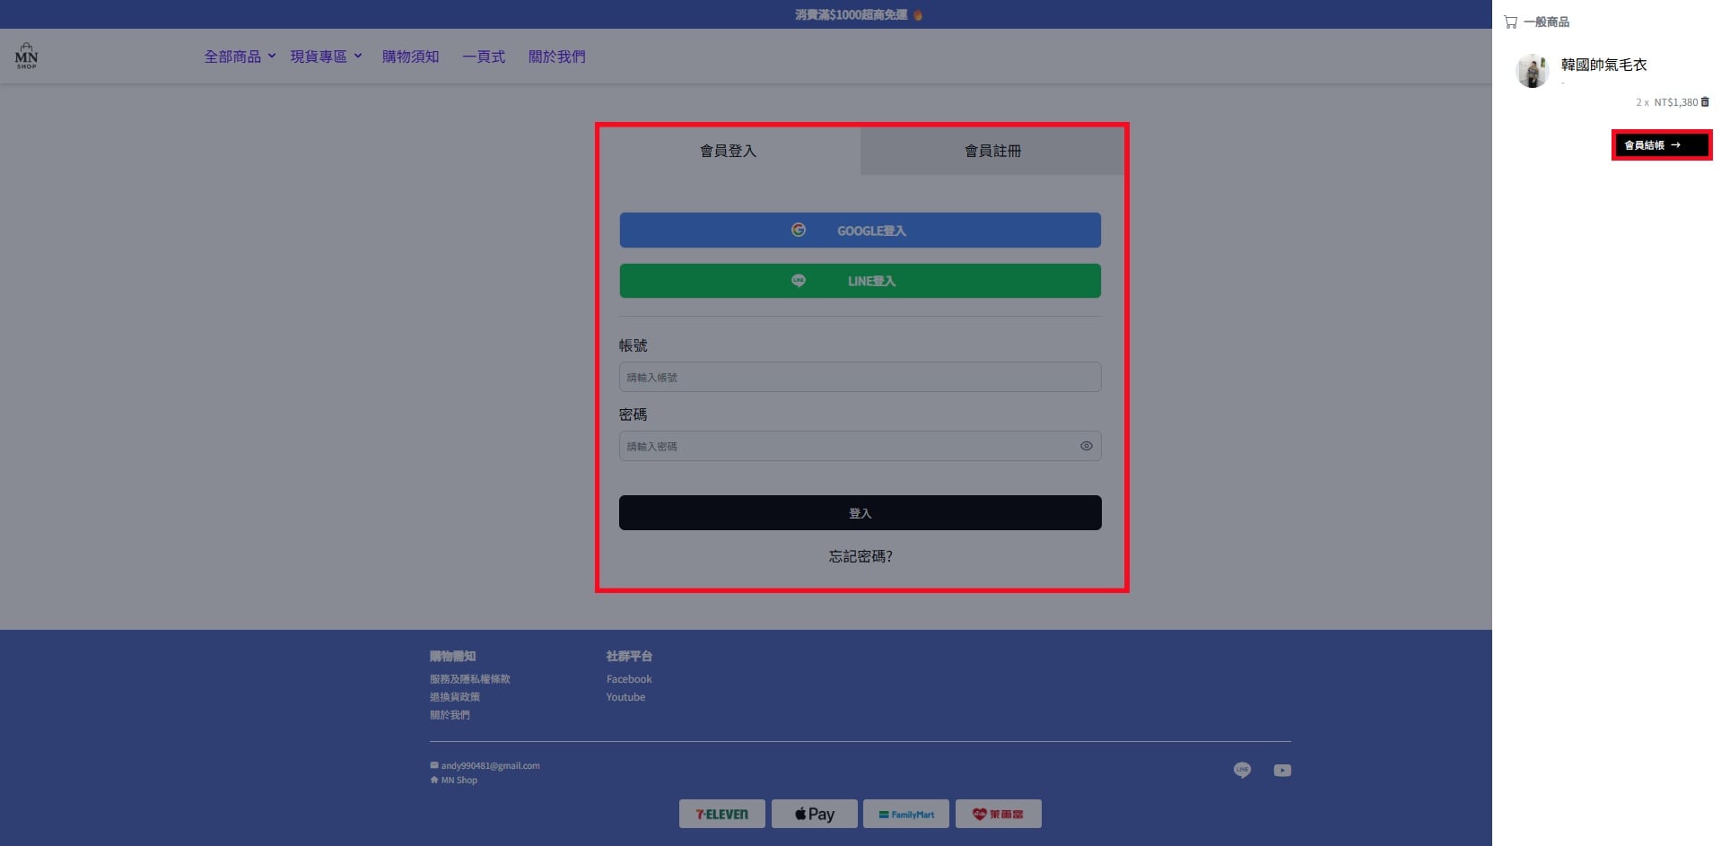The width and height of the screenshot is (1721, 846).
Task: Open the 購物須知 menu item
Action: tap(410, 57)
